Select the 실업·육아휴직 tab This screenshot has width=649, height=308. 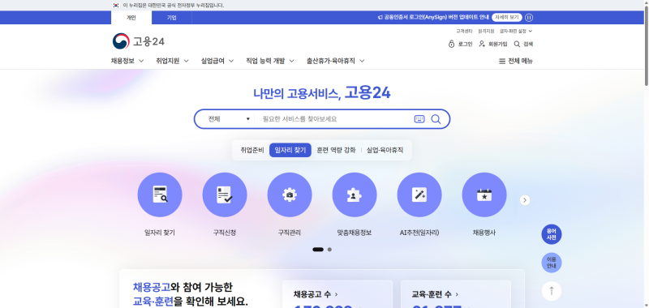coord(385,150)
